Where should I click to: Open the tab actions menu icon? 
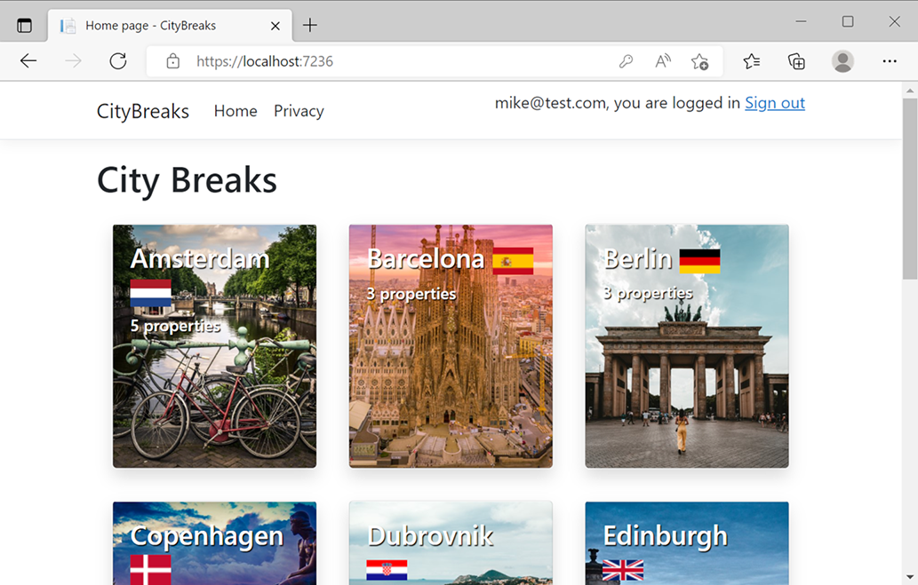25,25
